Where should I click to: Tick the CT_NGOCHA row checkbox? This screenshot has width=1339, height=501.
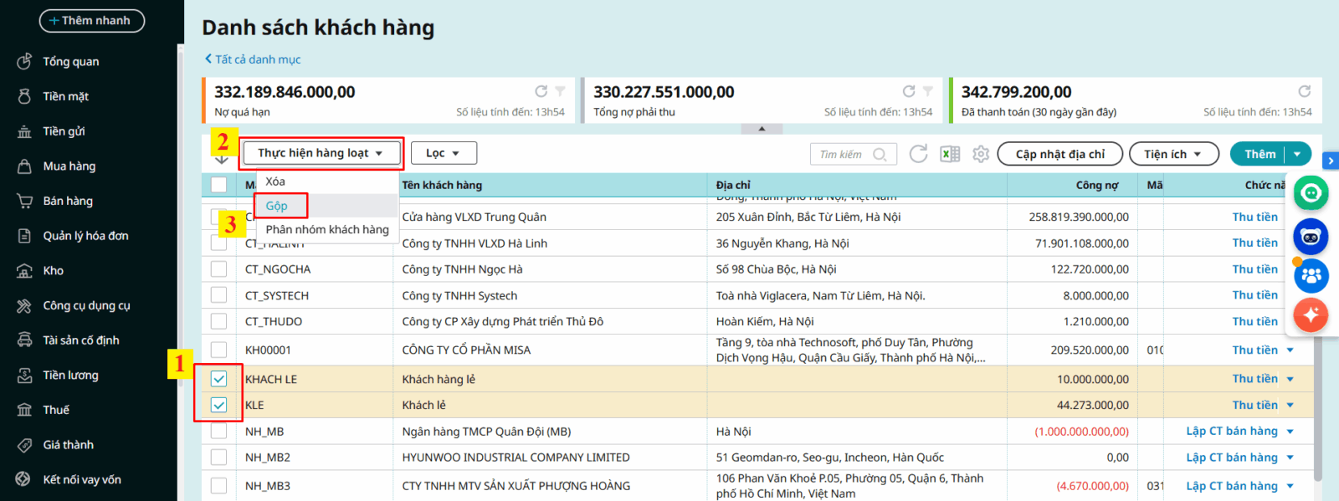click(x=218, y=269)
